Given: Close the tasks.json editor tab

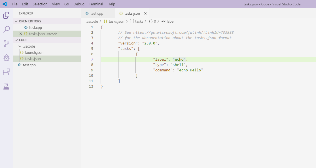Looking at the screenshot, I should (x=145, y=13).
